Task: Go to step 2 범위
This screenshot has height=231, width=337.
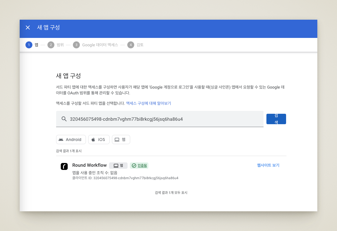Action: (56, 45)
